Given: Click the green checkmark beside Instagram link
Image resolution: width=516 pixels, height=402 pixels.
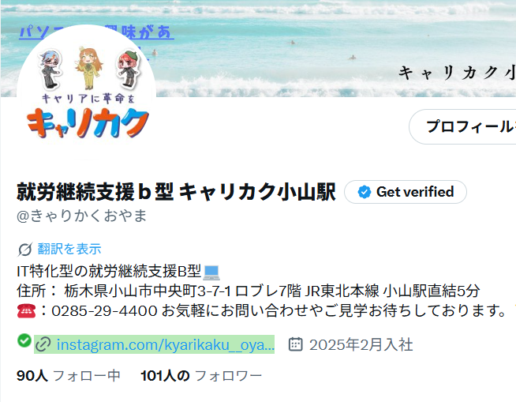Looking at the screenshot, I should tap(24, 340).
